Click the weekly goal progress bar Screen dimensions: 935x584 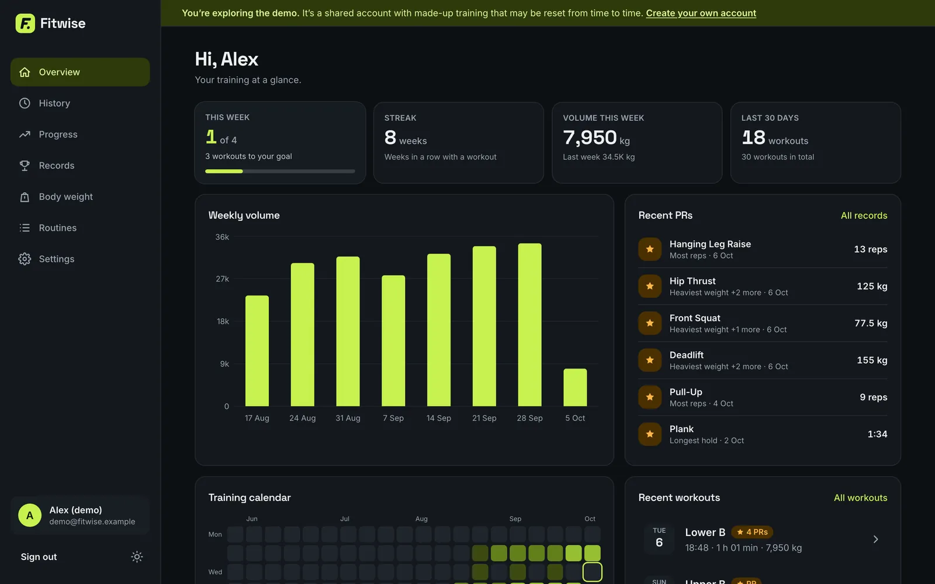[x=280, y=171]
